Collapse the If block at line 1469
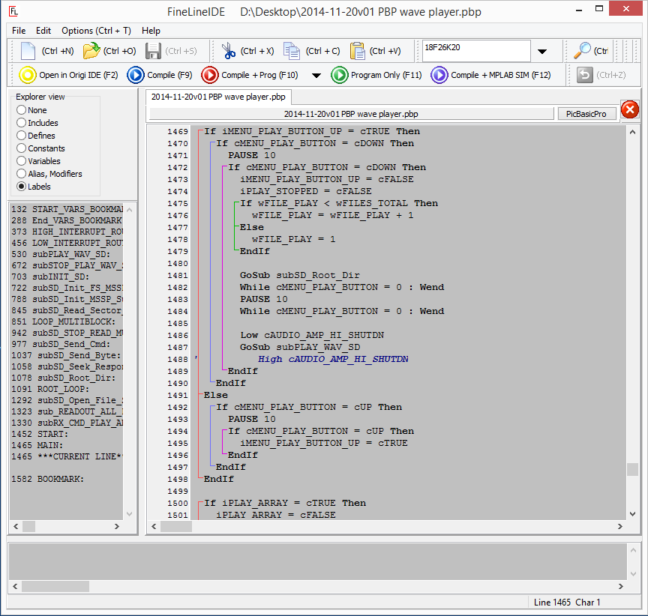 pyautogui.click(x=199, y=131)
